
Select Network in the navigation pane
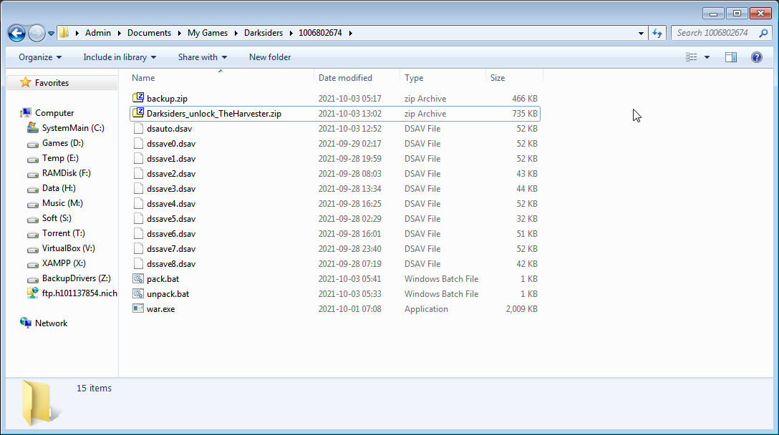[x=51, y=323]
